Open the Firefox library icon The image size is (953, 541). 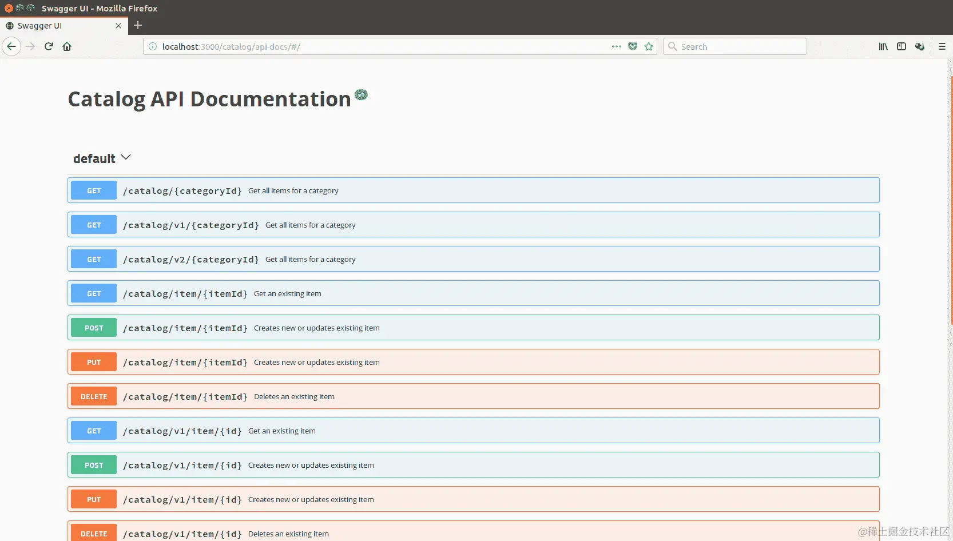pos(883,46)
